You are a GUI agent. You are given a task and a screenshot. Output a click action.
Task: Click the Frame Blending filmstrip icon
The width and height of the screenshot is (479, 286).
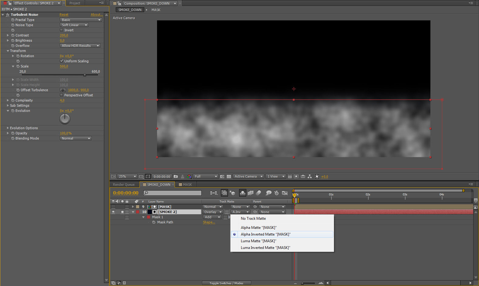251,193
